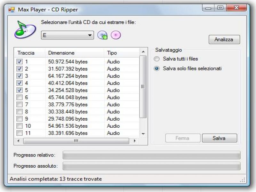Screen dimensions: 256x192
Task: Uncheck track 4 checkbox
Action: 20,83
